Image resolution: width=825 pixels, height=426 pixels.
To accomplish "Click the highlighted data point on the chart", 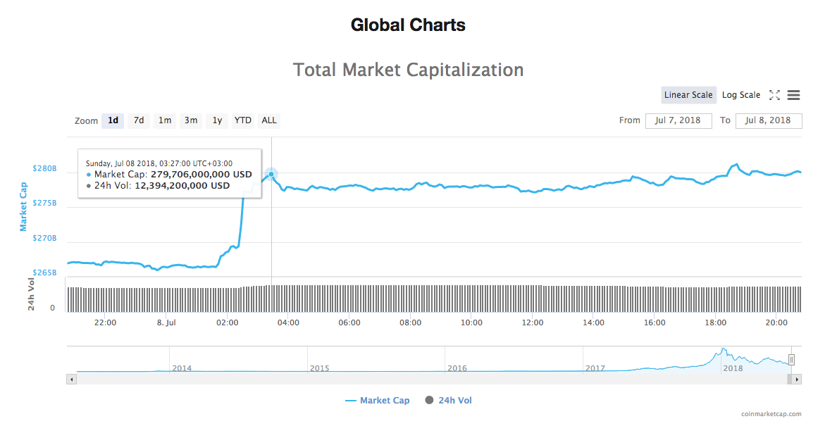I will (271, 173).
